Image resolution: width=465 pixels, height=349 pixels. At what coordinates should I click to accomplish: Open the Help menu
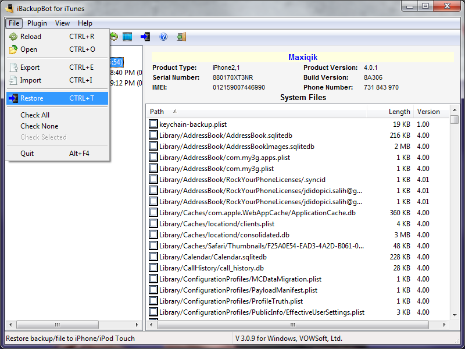(x=85, y=23)
